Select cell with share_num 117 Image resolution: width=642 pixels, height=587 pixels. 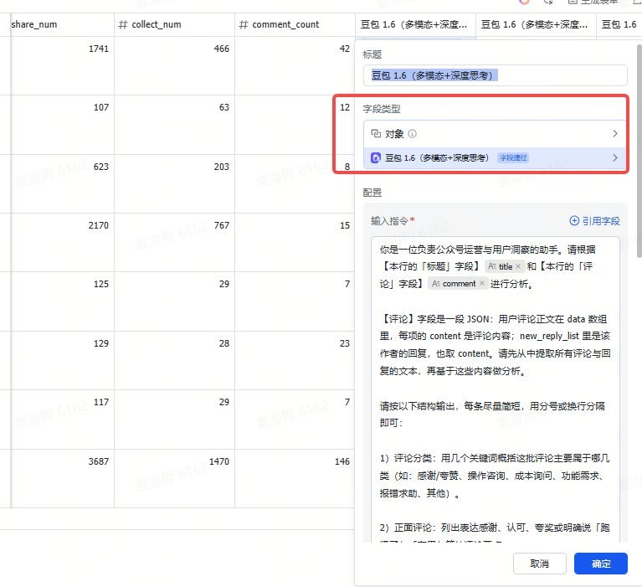click(62, 420)
